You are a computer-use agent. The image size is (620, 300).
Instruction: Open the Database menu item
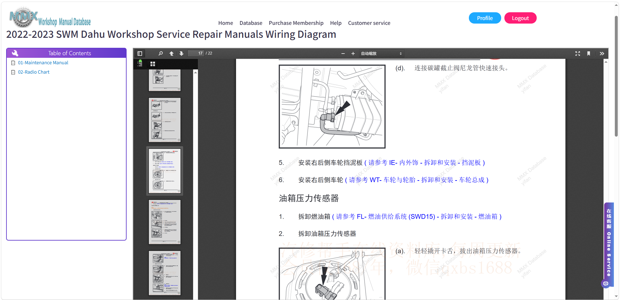tap(251, 23)
